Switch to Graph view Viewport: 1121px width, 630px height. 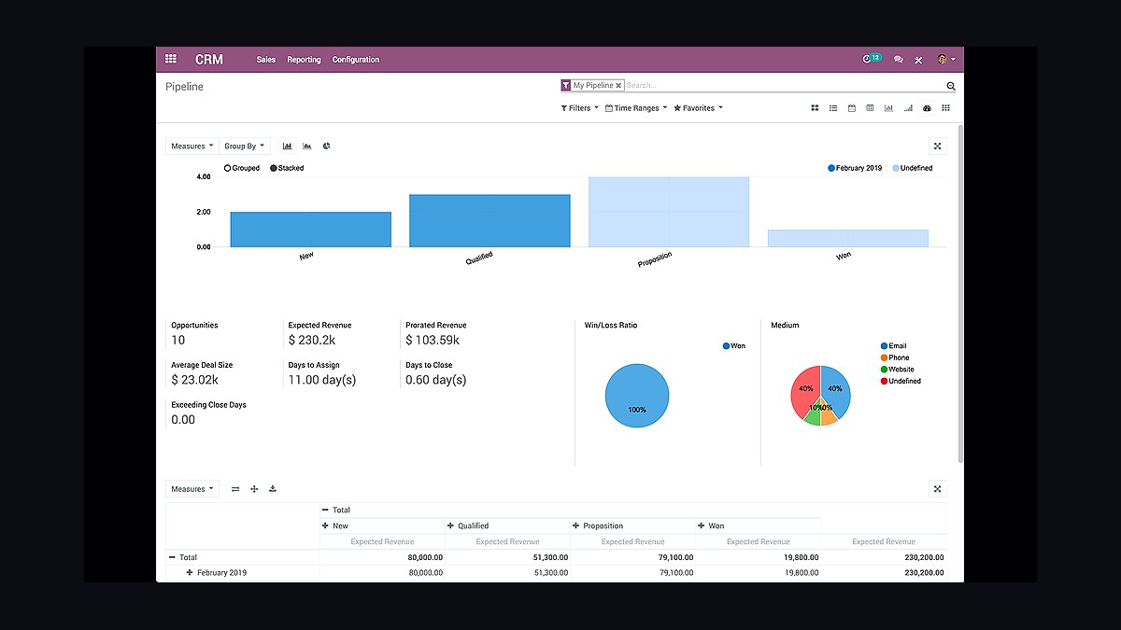(888, 108)
